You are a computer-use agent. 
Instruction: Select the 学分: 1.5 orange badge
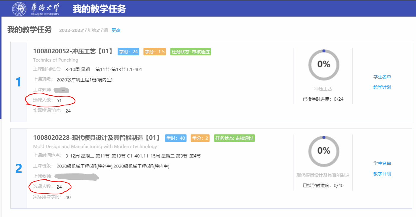154,52
